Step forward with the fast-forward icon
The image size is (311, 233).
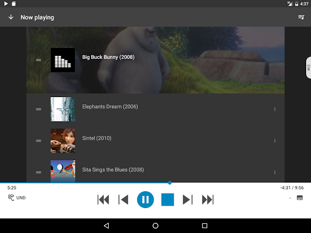[188, 200]
